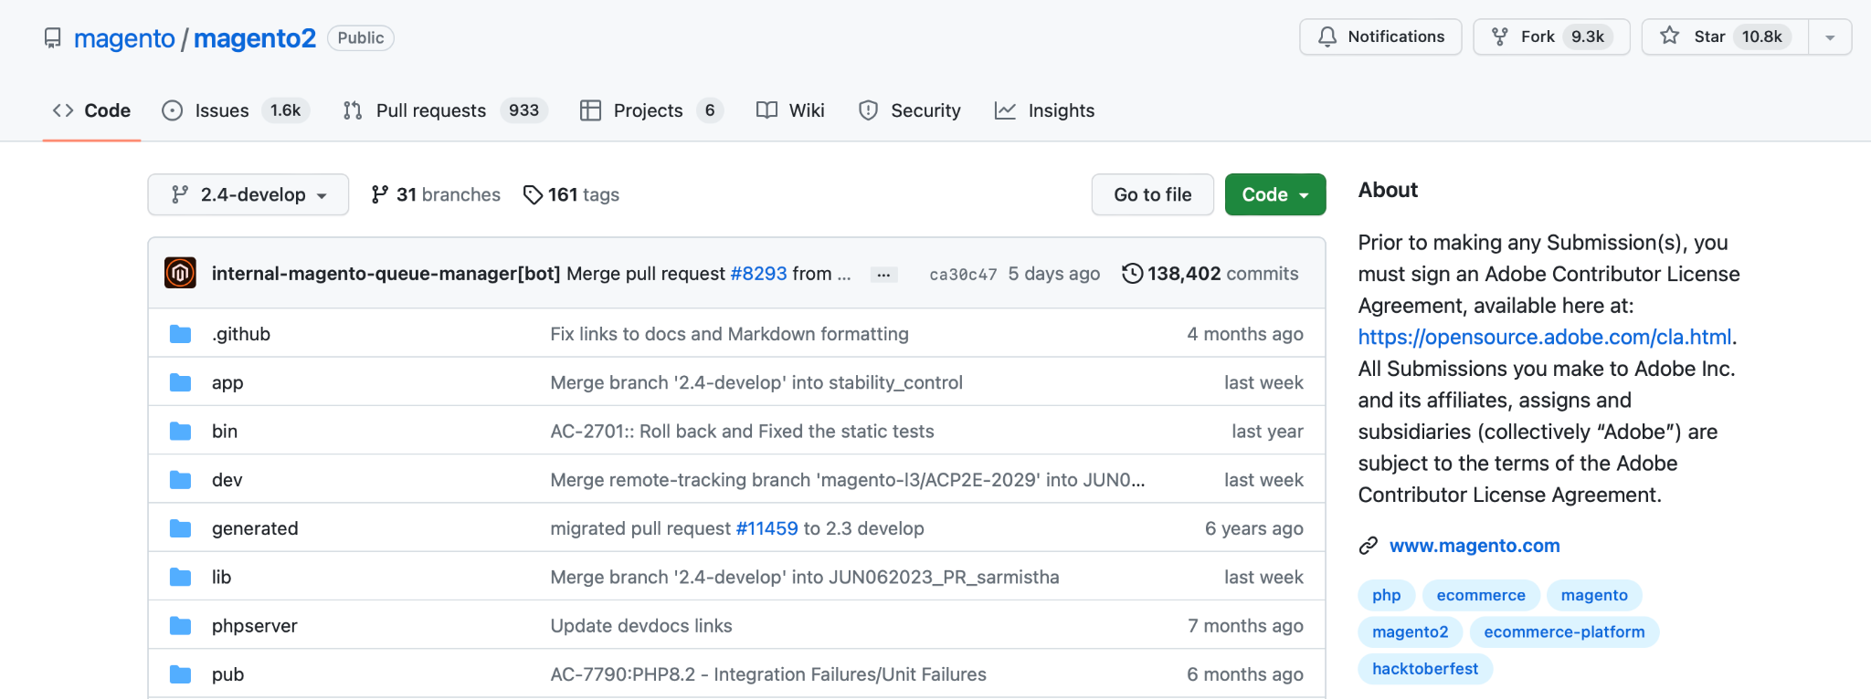Select the php topic tag
This screenshot has width=1871, height=699.
(x=1386, y=595)
